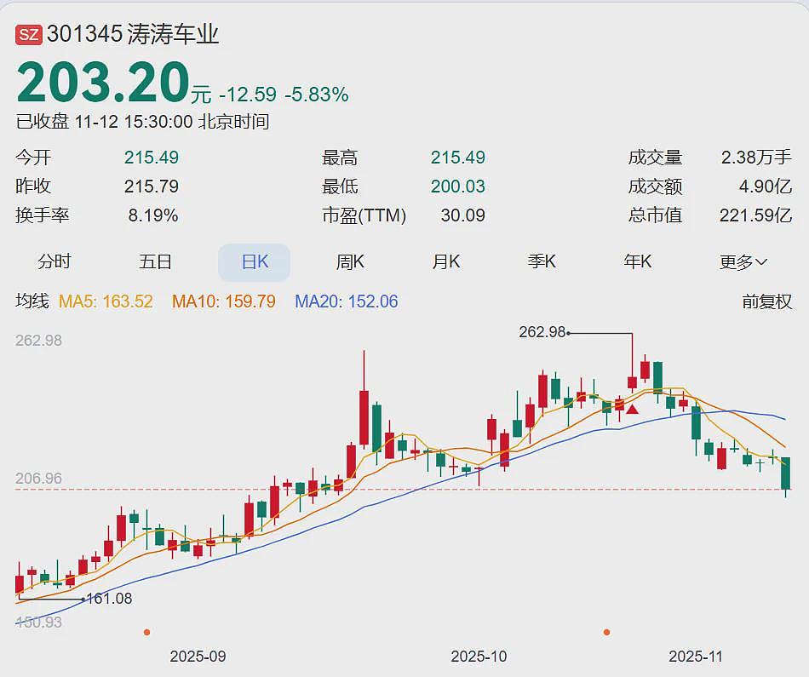
Task: Select the 日K chart tab
Action: (x=255, y=262)
